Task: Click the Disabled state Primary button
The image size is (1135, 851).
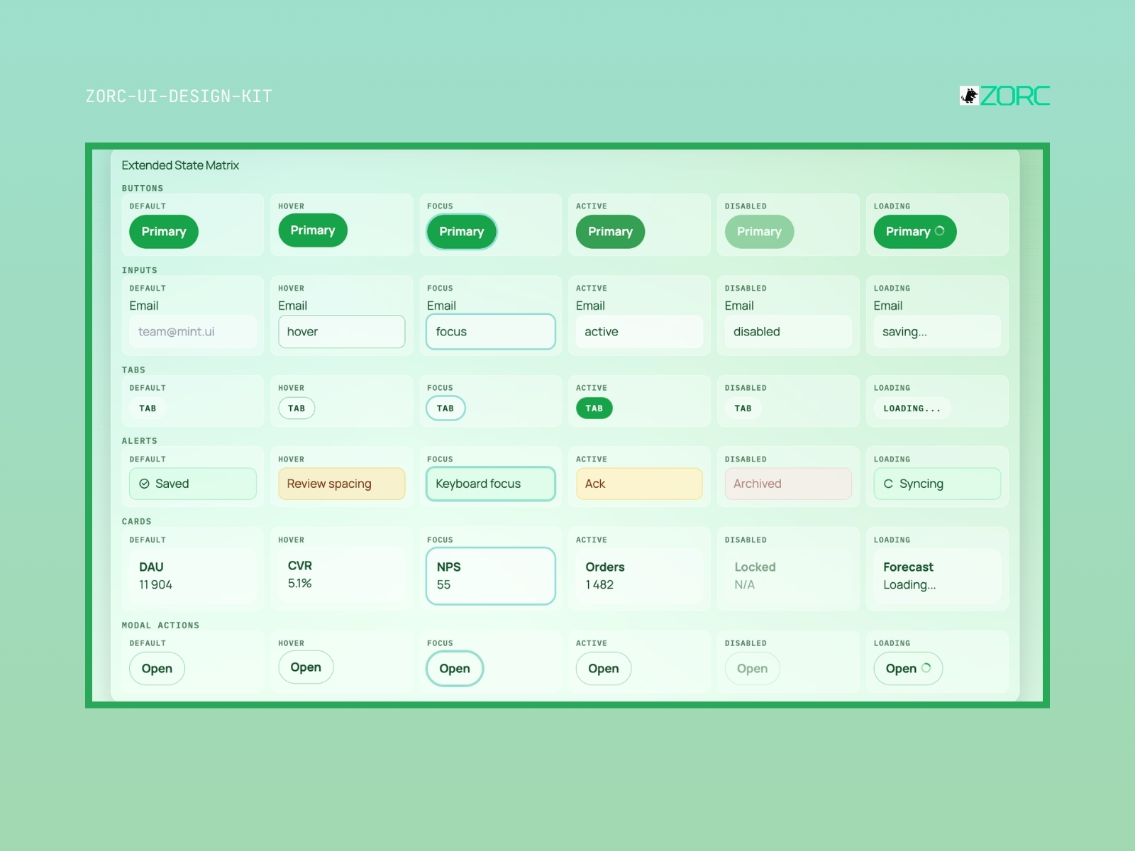Action: (x=759, y=232)
